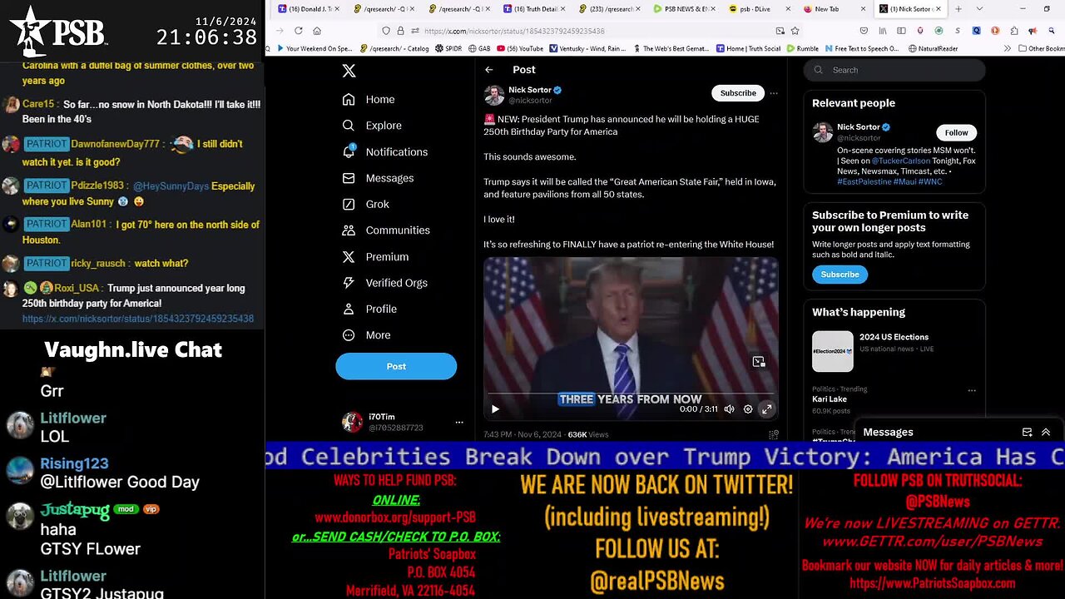Open Profile in X sidebar
Image resolution: width=1065 pixels, height=599 pixels.
(369, 309)
